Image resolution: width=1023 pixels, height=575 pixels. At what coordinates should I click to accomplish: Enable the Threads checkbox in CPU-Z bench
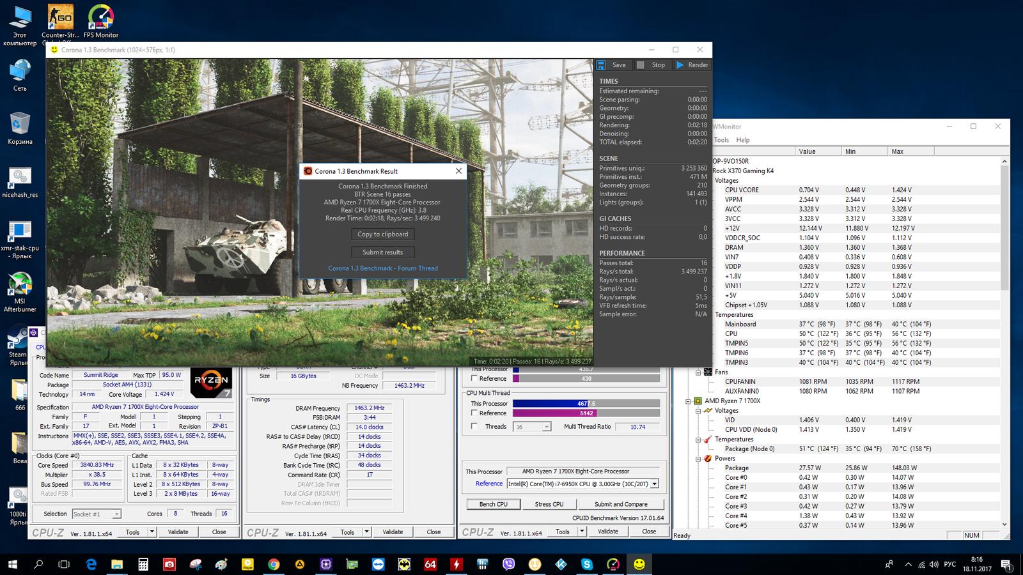[x=474, y=426]
